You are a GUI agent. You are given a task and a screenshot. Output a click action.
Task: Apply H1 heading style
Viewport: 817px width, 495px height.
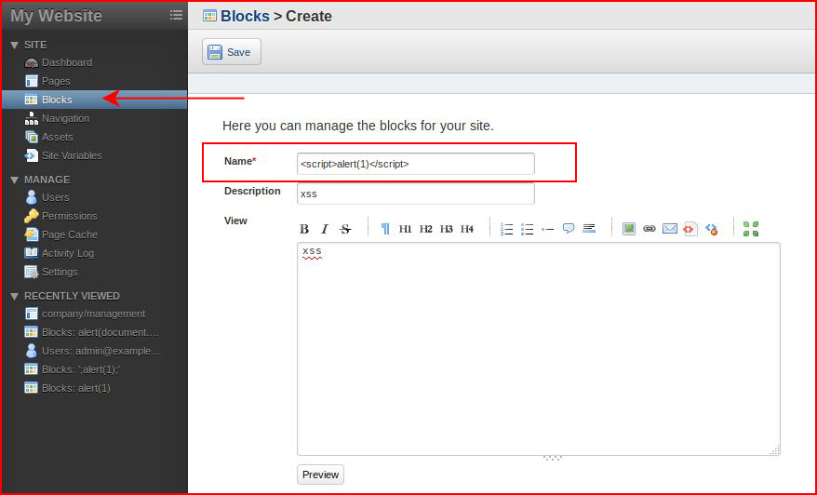405,229
